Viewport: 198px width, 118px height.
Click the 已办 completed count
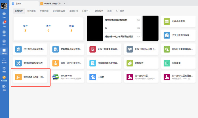(48, 30)
